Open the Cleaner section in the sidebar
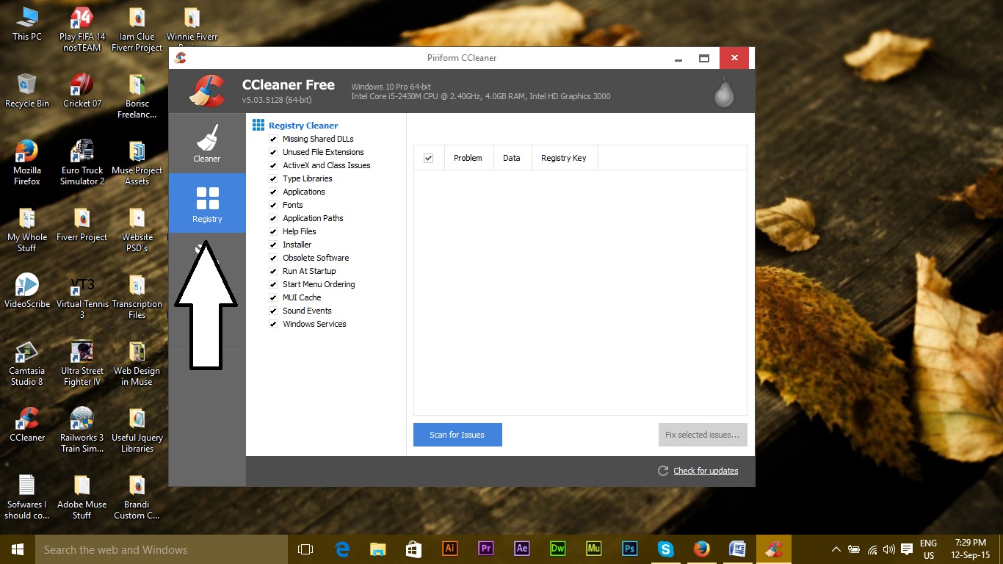Screen dimensions: 1003x564 (207, 143)
